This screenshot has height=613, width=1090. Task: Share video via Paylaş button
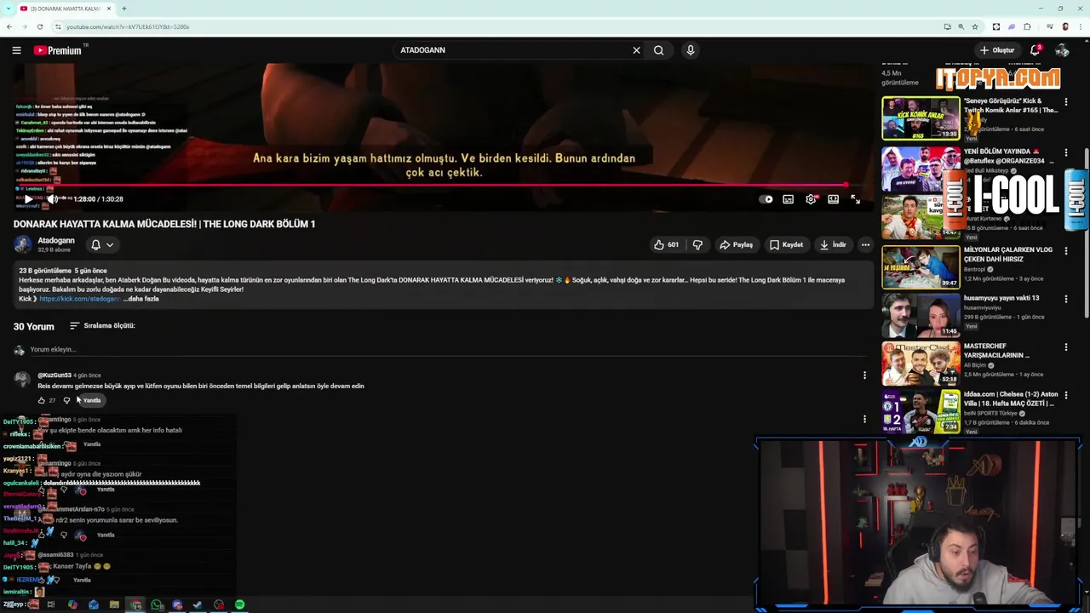click(x=737, y=245)
